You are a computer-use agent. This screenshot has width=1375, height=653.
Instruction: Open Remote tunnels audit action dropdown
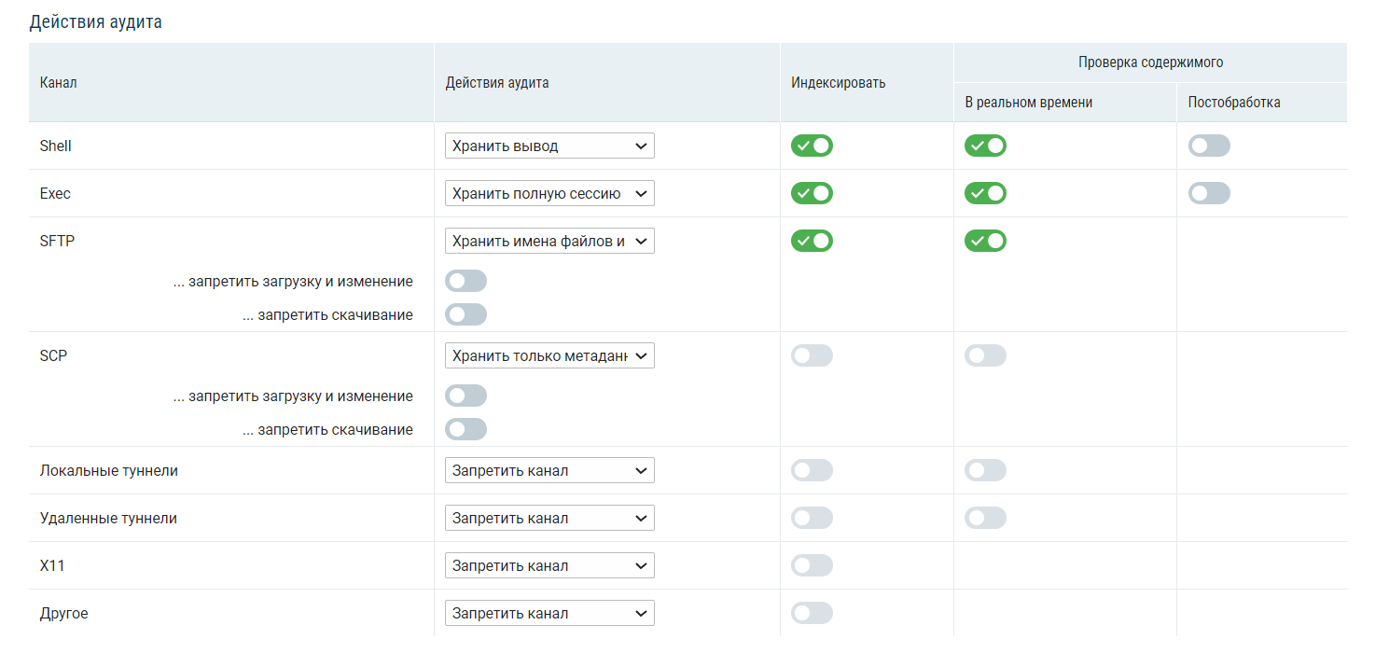point(549,518)
